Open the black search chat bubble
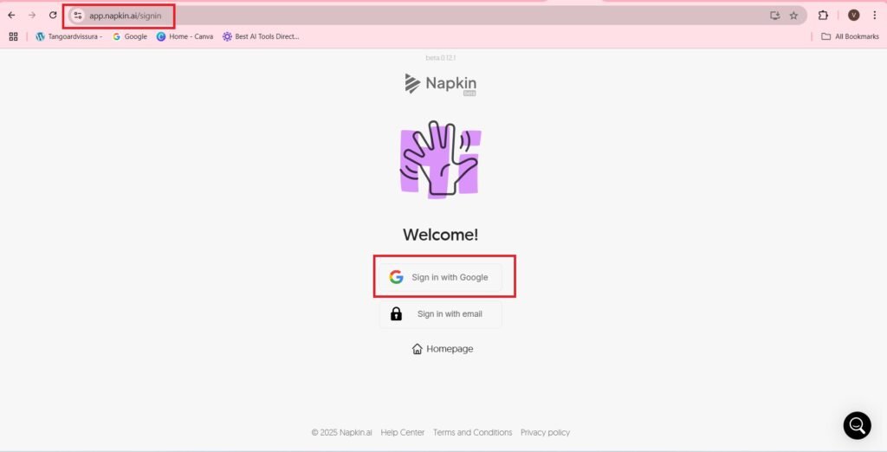The width and height of the screenshot is (887, 452). 857,425
